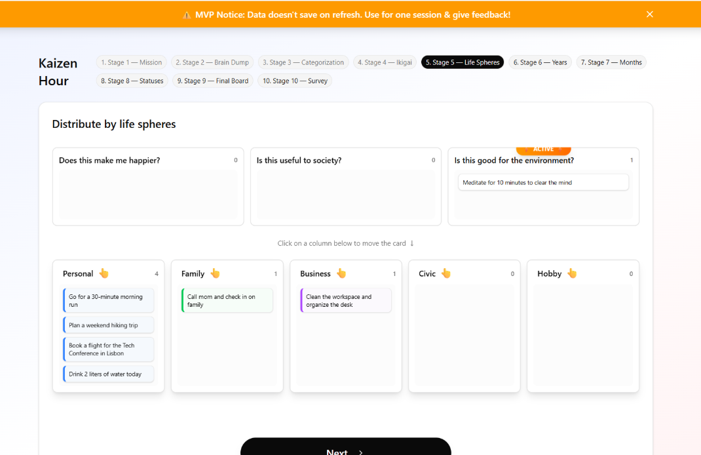Click the pointing finger icon beside Civic
Viewport: 701px width, 455px height.
tap(447, 273)
